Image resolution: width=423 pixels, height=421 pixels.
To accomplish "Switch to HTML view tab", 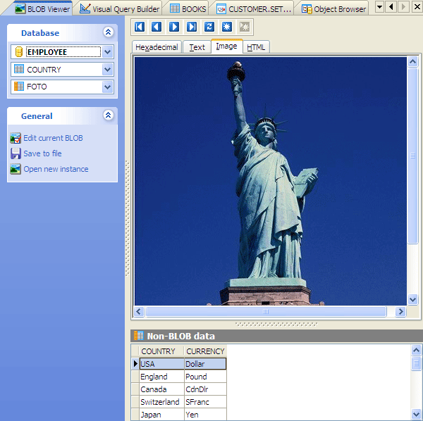I will pyautogui.click(x=256, y=47).
